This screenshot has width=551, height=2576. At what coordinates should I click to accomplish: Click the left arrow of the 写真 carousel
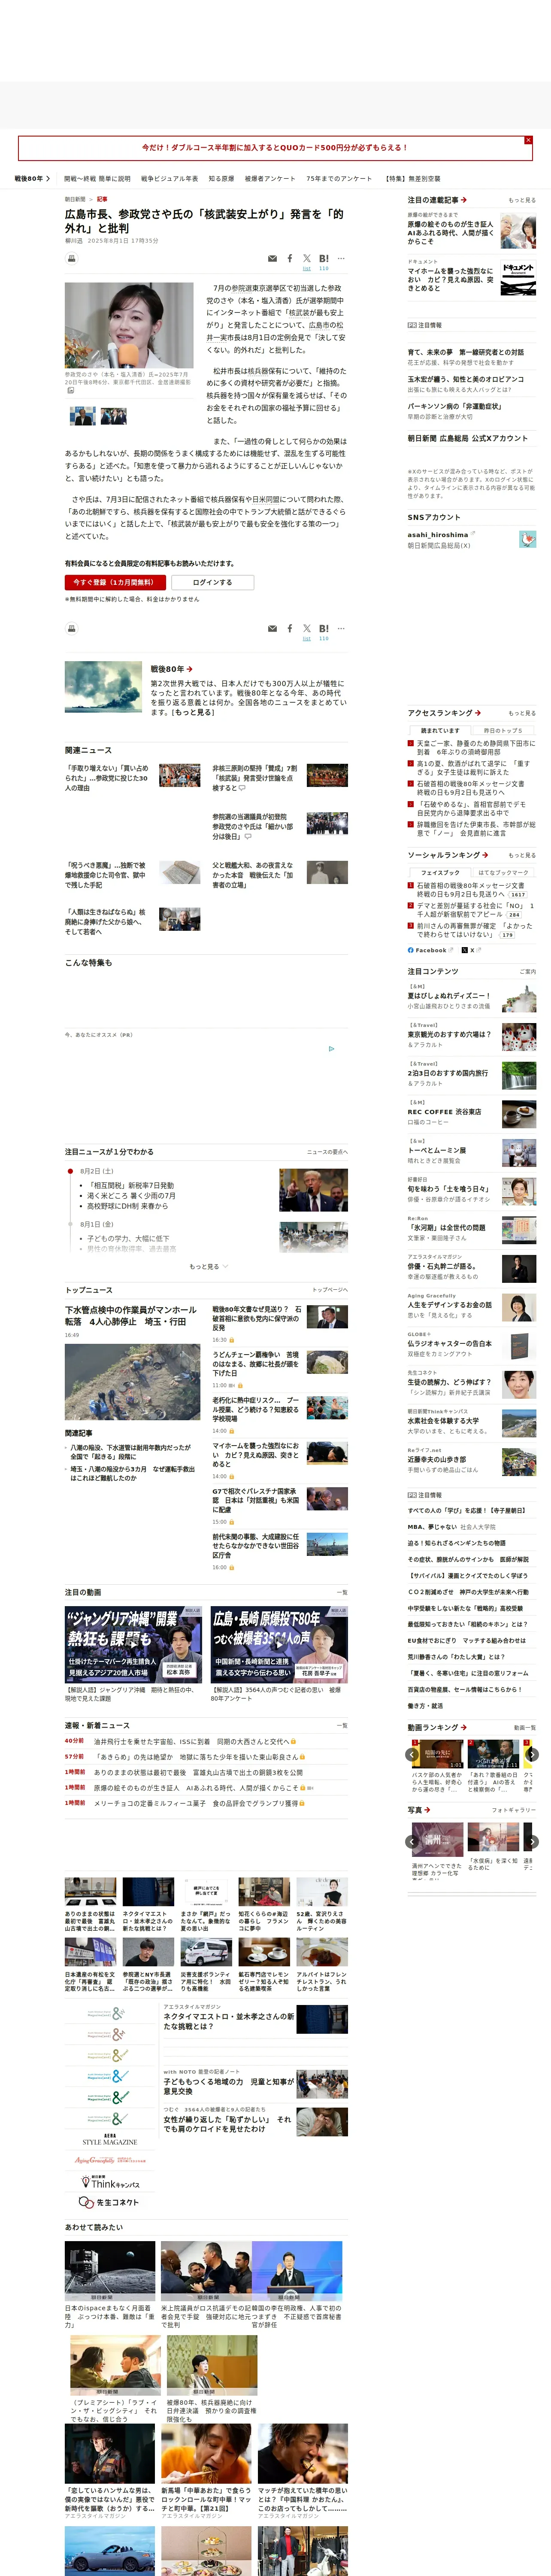point(412,1842)
